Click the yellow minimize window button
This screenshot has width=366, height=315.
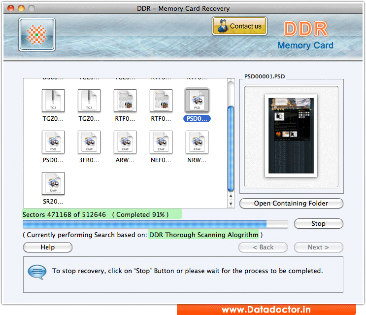click(x=21, y=8)
